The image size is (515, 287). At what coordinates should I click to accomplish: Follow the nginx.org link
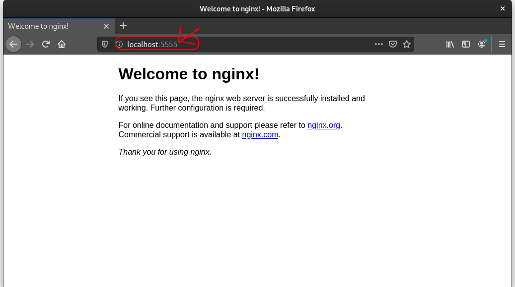coord(323,125)
